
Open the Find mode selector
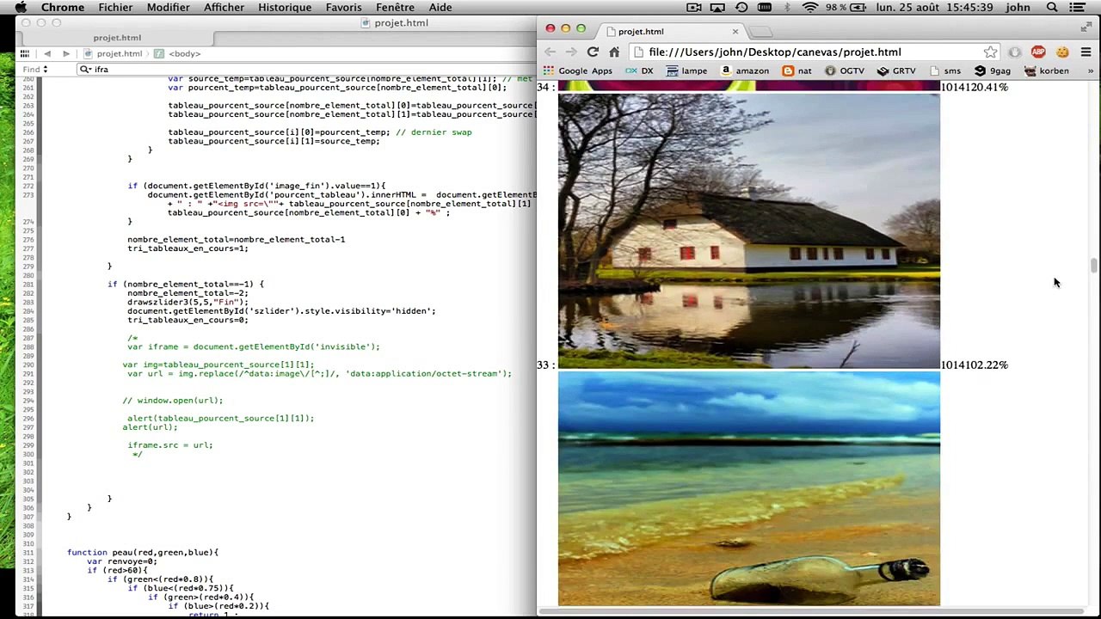[35, 69]
